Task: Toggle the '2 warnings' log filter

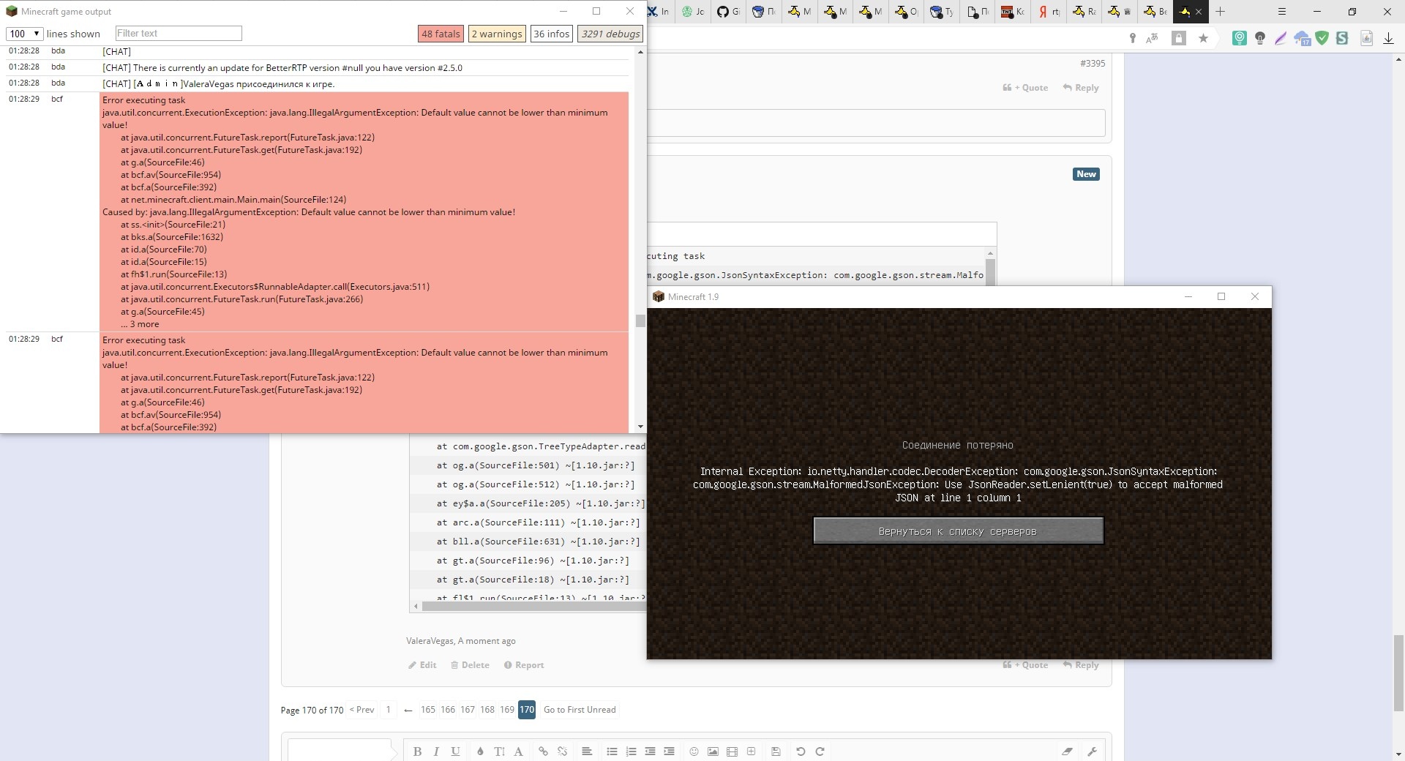Action: [x=497, y=34]
